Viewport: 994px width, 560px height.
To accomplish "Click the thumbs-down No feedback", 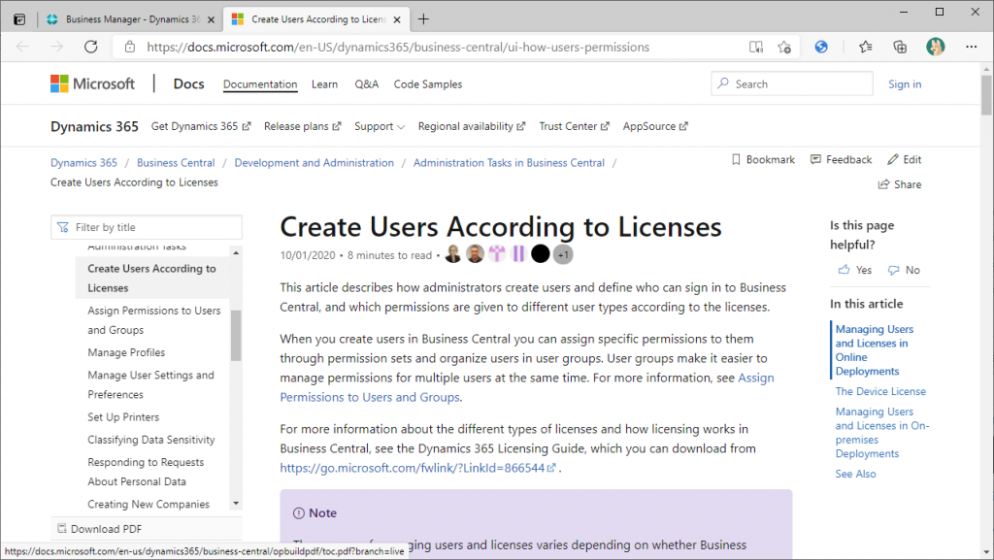I will pos(904,270).
